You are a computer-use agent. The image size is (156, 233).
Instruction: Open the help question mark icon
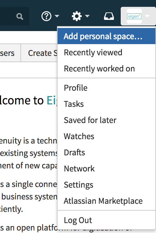coord(46,16)
